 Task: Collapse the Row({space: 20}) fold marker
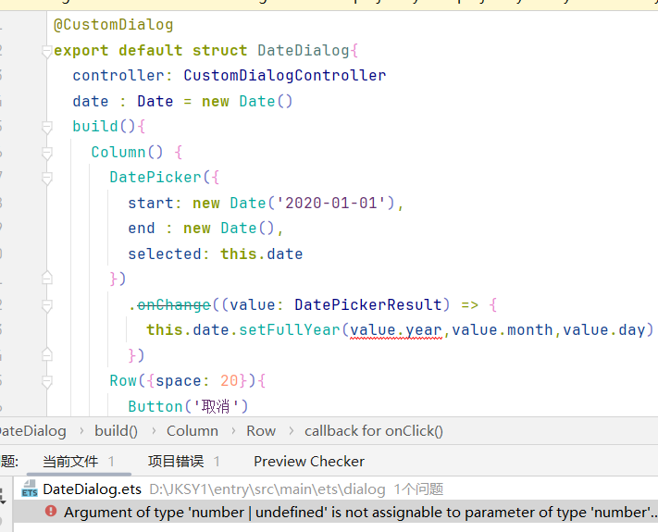coord(47,382)
